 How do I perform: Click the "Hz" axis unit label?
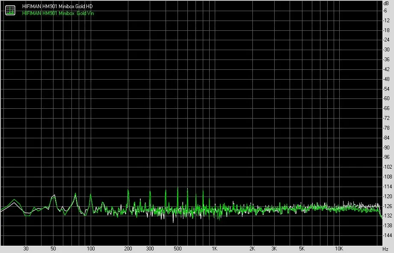(386, 249)
